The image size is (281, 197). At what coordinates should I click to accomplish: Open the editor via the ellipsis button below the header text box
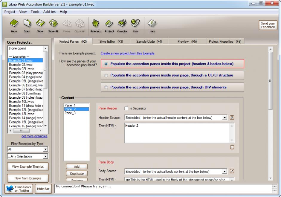click(x=232, y=147)
